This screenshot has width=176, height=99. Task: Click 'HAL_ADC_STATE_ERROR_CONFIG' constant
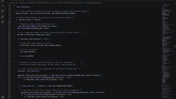click(49, 45)
